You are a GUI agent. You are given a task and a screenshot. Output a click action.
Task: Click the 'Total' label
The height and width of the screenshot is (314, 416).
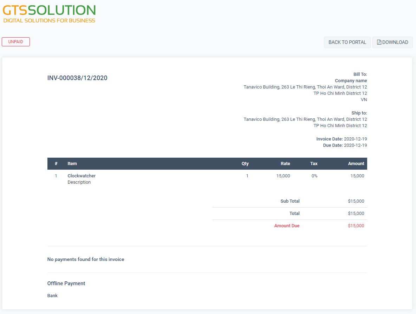[294, 213]
